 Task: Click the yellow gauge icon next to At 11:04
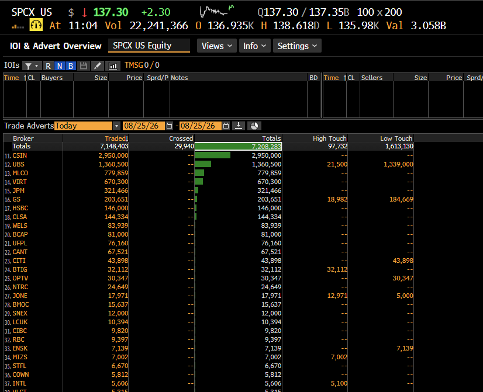tap(36, 25)
